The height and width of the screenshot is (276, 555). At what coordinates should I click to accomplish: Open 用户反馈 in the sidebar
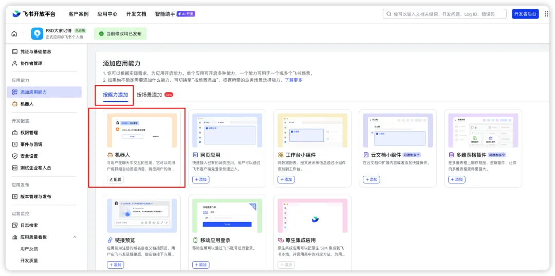(29, 249)
